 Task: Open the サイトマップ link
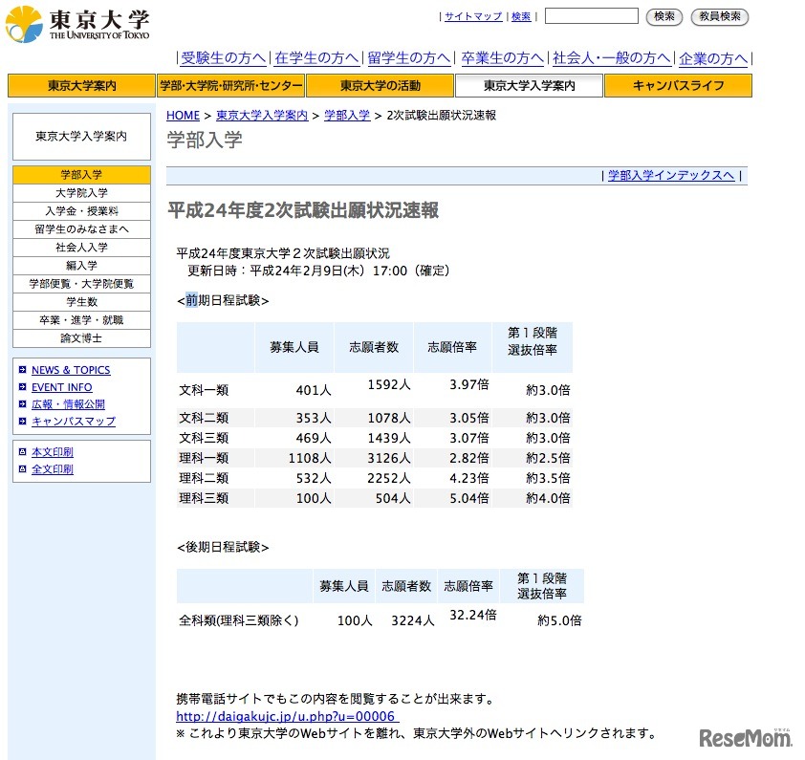click(x=472, y=16)
